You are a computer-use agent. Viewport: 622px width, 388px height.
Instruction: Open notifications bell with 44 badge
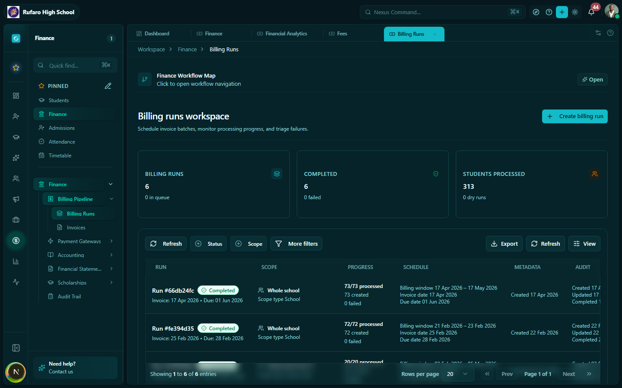tap(592, 12)
